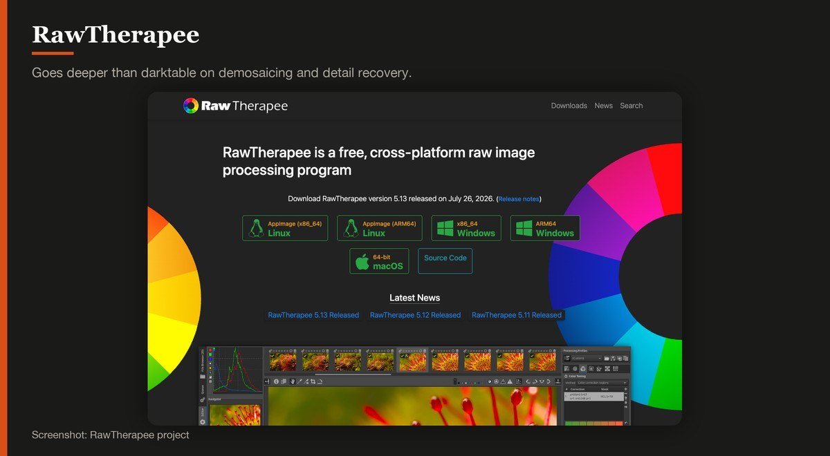Click the RawTherapee logo in the site header
This screenshot has height=456, width=830.
pos(235,106)
